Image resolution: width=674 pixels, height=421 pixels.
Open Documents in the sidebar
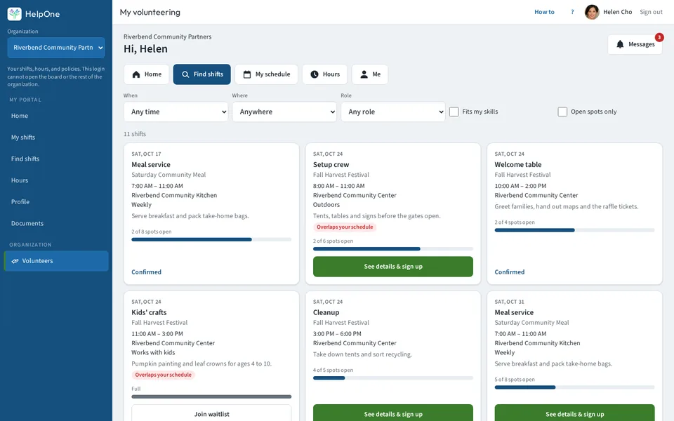tap(56, 223)
